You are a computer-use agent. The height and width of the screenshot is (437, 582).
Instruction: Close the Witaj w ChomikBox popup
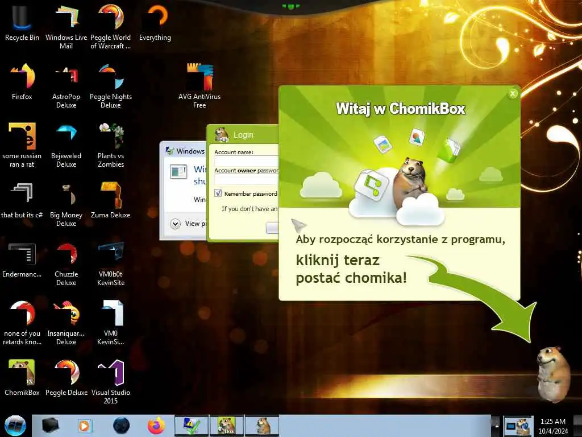[513, 94]
